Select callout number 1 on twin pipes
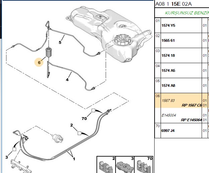209x173 pixels. coord(74,159)
